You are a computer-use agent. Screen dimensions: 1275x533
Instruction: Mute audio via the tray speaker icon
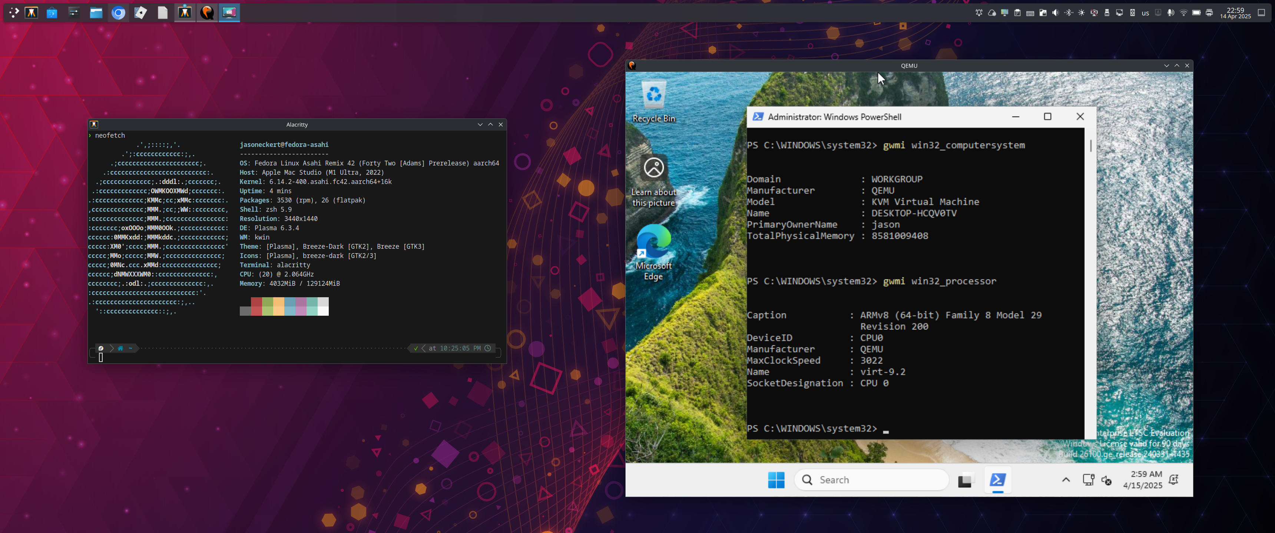pyautogui.click(x=1055, y=12)
